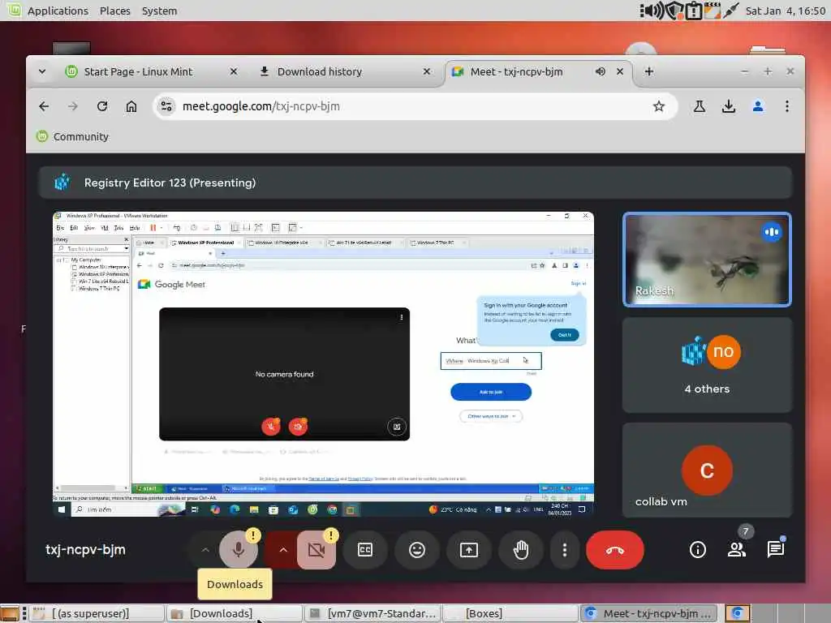The height and width of the screenshot is (623, 831).
Task: Open the Places menu
Action: (115, 11)
